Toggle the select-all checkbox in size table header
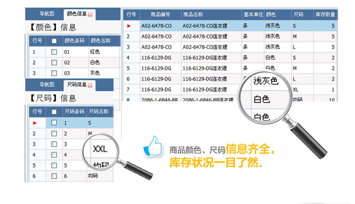The height and width of the screenshot is (204, 355). tap(54, 111)
